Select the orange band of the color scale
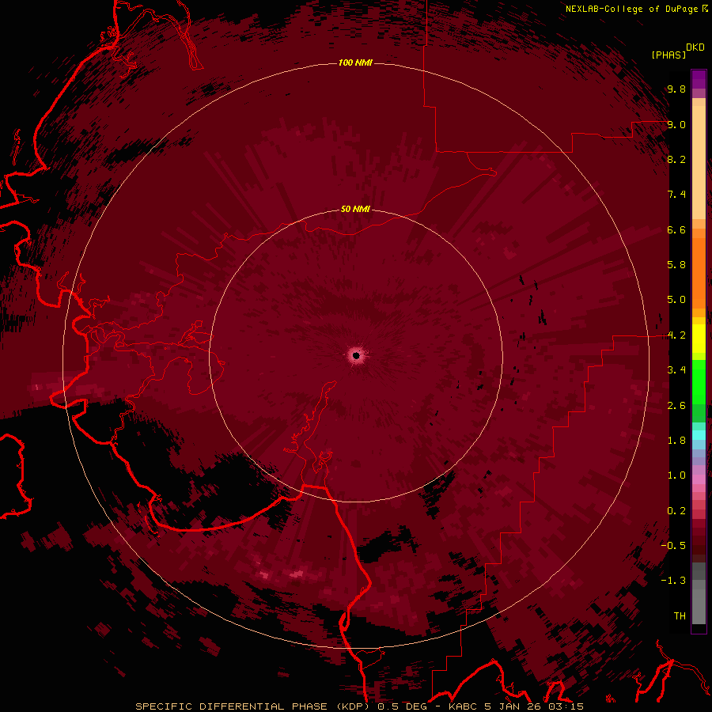712x712 pixels. pos(699,272)
